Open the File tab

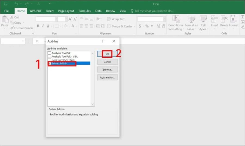click(7, 11)
